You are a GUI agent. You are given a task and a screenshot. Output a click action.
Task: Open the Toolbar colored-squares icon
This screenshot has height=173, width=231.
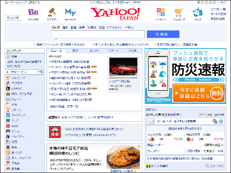pos(160,12)
